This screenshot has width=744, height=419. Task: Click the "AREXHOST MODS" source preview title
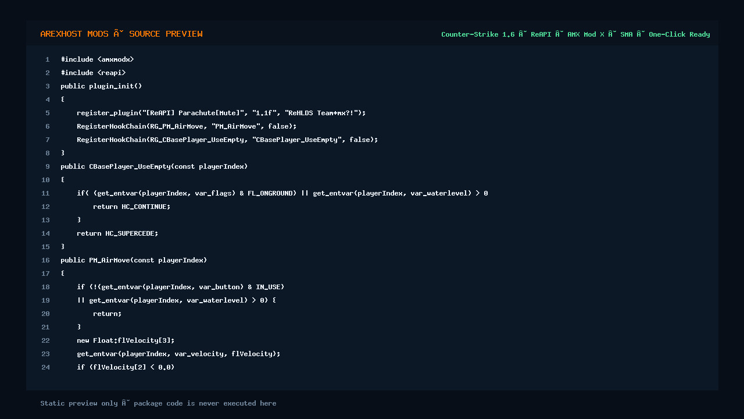point(121,34)
